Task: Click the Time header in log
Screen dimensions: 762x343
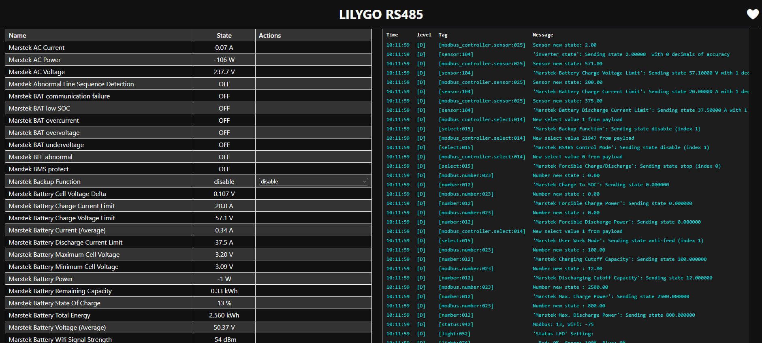Action: click(x=392, y=35)
